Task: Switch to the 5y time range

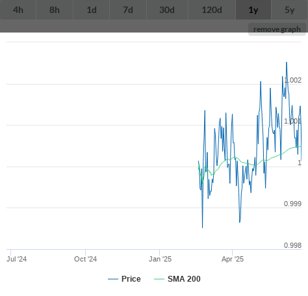Action: pyautogui.click(x=290, y=10)
